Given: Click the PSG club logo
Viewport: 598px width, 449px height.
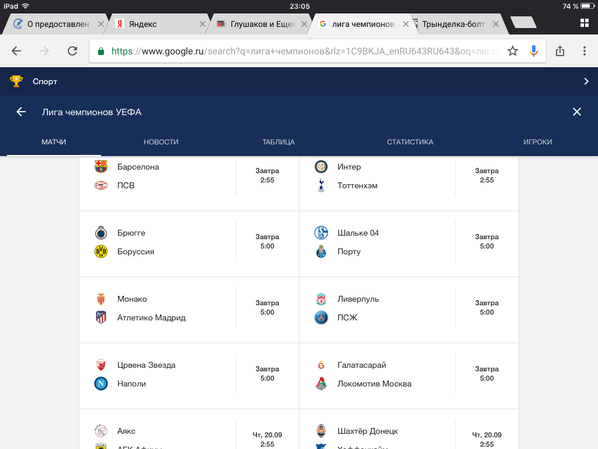Looking at the screenshot, I should pos(321,317).
